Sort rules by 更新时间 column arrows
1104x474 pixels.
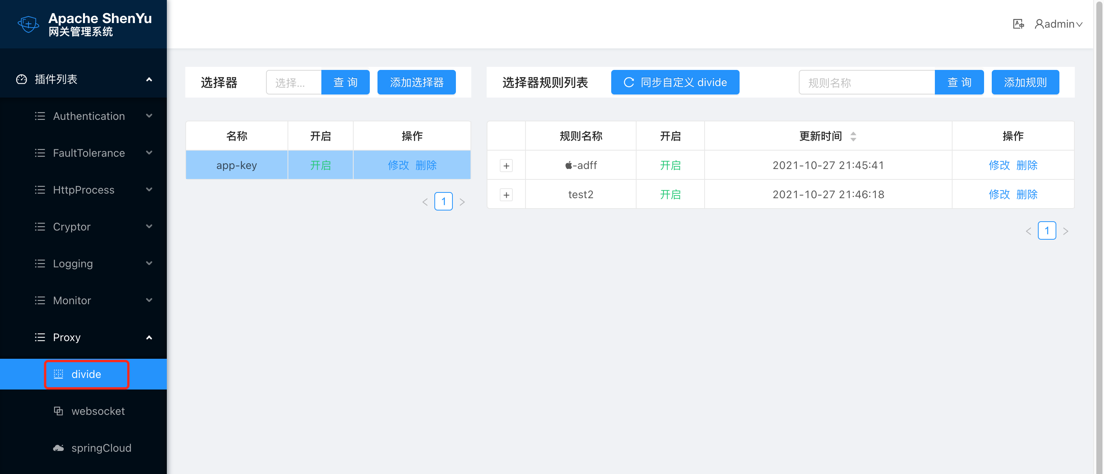click(x=853, y=136)
